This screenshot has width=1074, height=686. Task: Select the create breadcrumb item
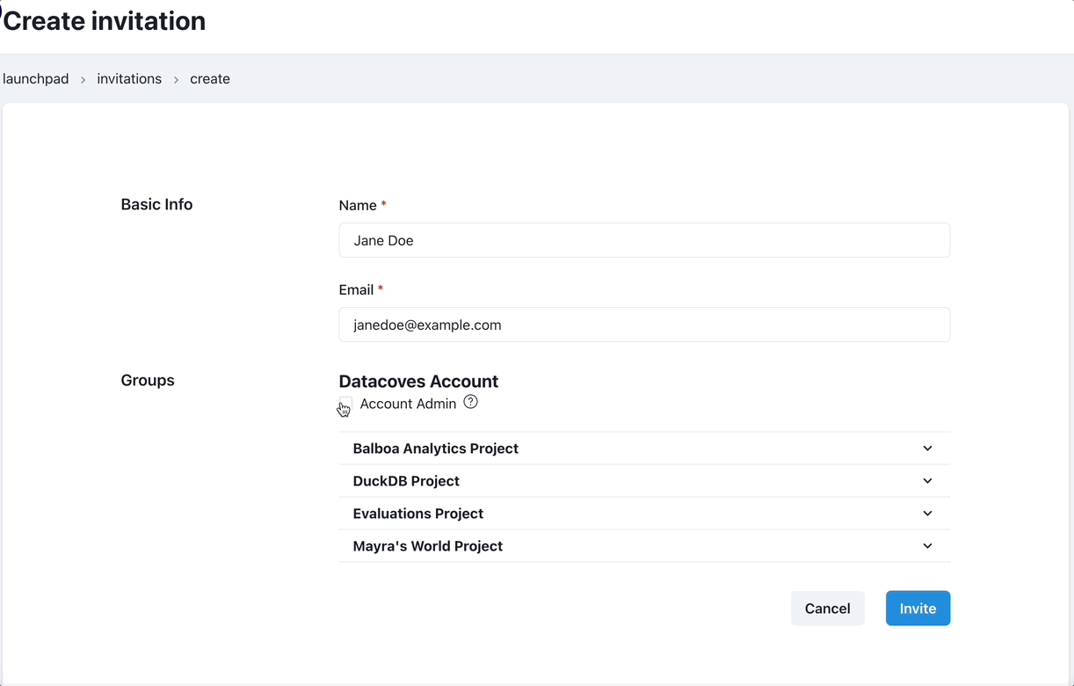[210, 79]
